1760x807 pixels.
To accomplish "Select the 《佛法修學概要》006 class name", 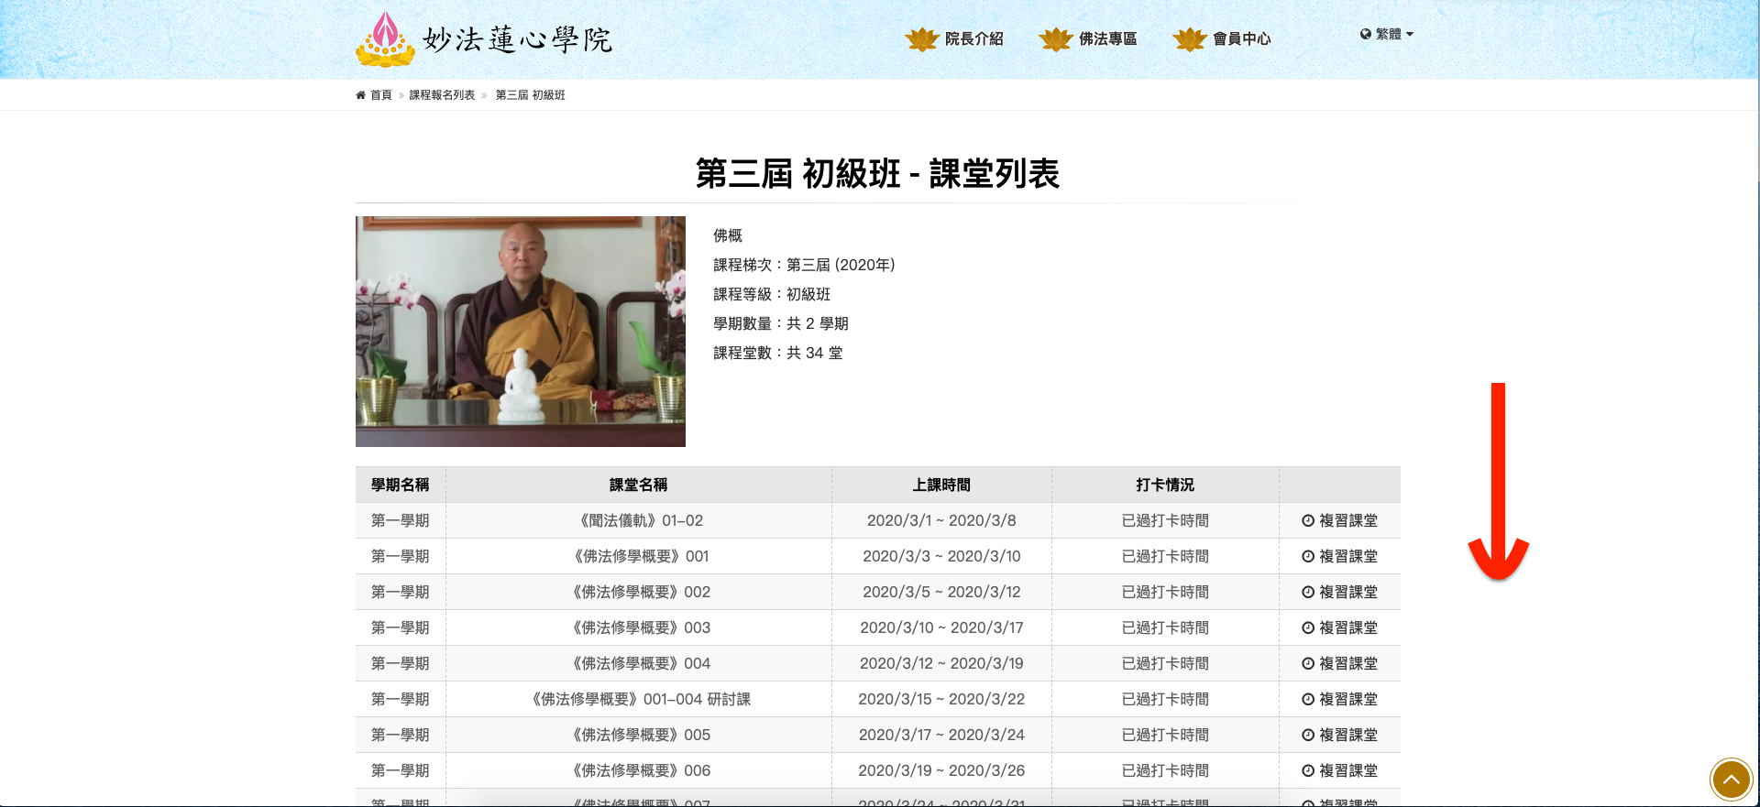I will (x=639, y=770).
